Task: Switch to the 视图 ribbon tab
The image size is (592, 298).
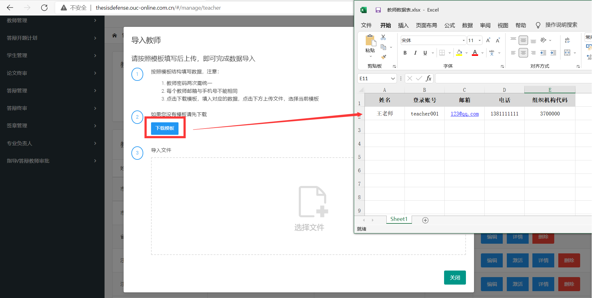Action: click(503, 25)
